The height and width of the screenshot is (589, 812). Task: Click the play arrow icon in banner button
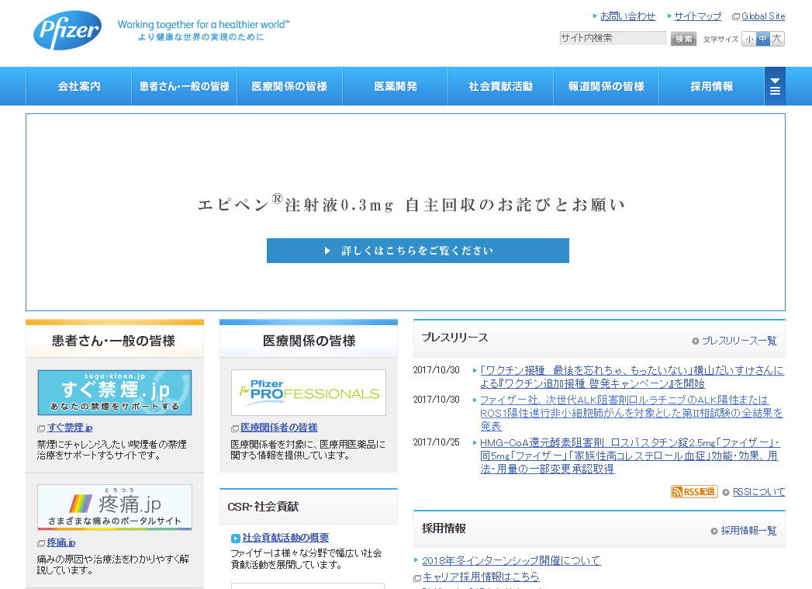[327, 251]
